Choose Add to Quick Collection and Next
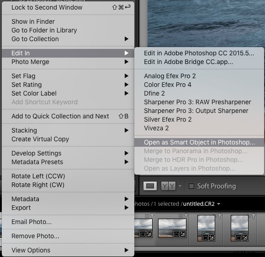Viewport: 265px width, 257px height. (x=68, y=116)
